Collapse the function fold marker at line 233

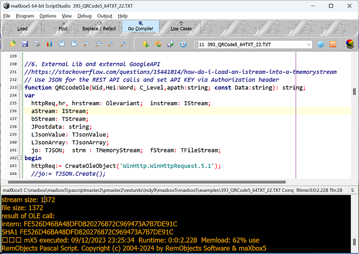[19, 87]
